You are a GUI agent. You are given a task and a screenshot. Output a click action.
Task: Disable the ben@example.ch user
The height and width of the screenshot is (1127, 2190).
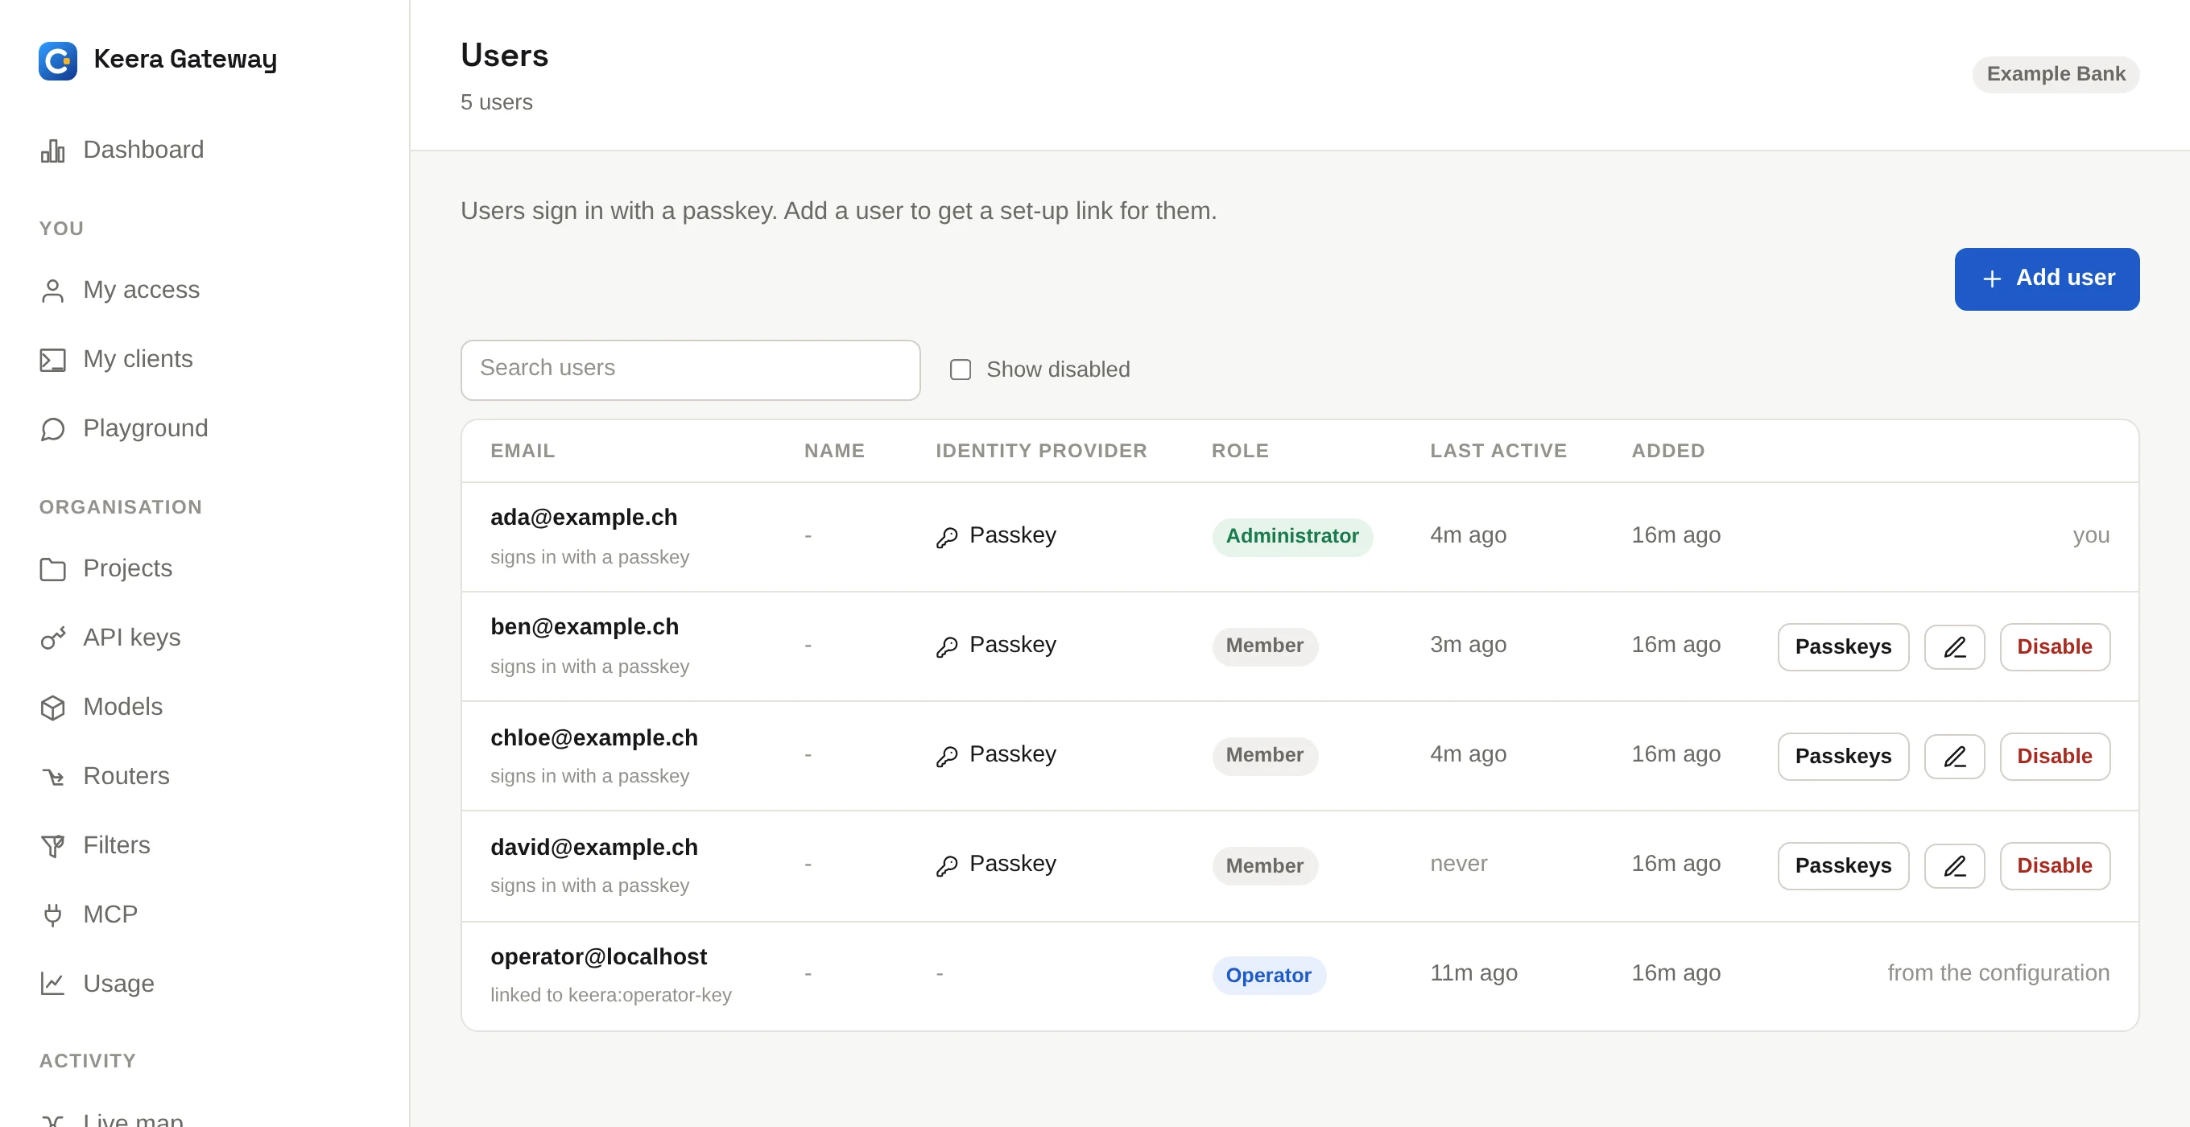point(2055,646)
